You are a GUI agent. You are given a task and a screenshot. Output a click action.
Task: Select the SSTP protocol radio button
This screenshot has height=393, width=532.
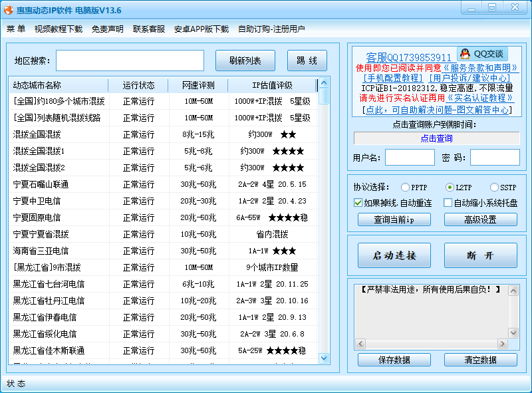coord(494,188)
